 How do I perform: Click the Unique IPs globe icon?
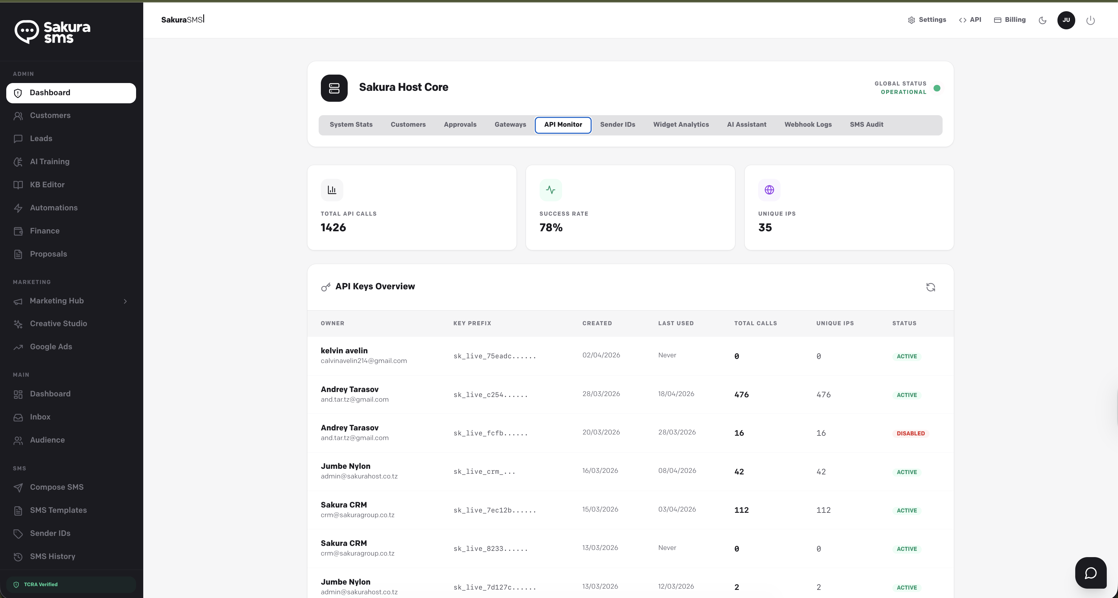(x=769, y=190)
